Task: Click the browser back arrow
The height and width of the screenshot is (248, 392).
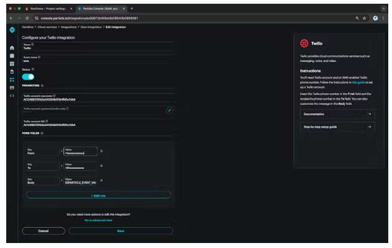Action: tap(11, 18)
